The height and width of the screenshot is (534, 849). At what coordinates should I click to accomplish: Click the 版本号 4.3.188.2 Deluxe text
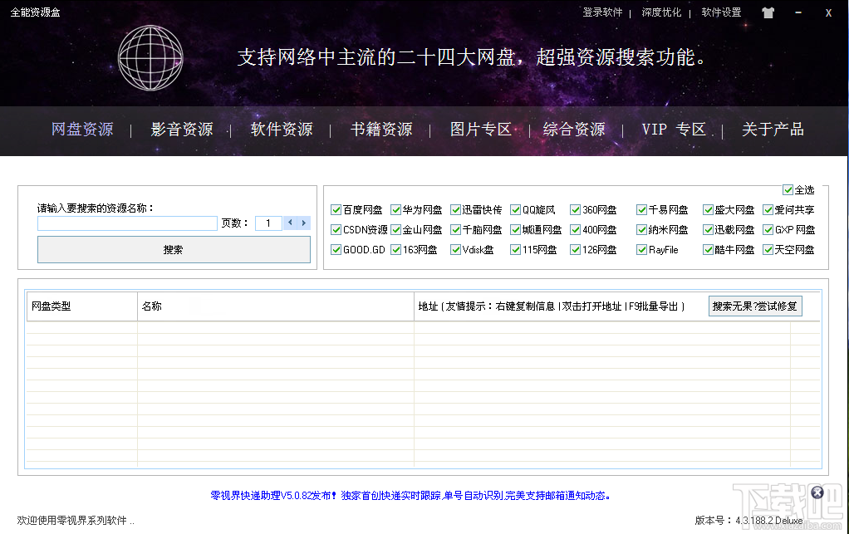pyautogui.click(x=748, y=521)
